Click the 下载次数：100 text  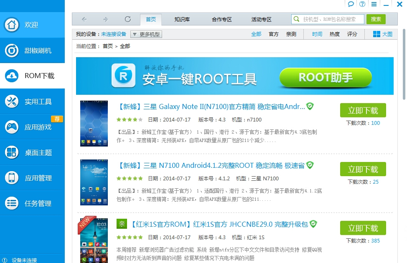click(363, 123)
